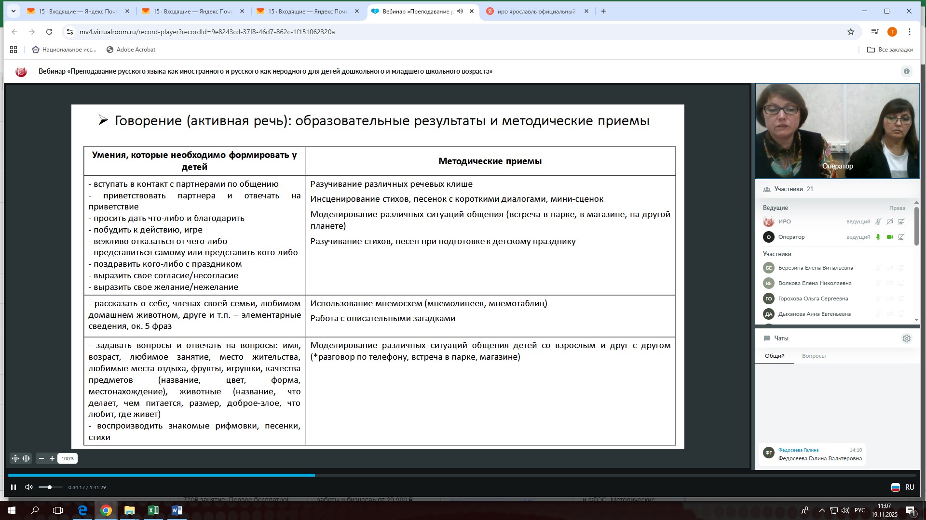Mute the player volume speaker icon
The image size is (926, 520).
point(29,487)
